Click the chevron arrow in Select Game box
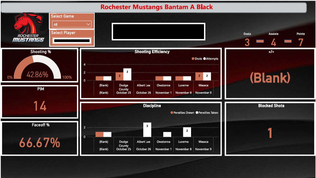This screenshot has height=178, width=316. click(88, 24)
